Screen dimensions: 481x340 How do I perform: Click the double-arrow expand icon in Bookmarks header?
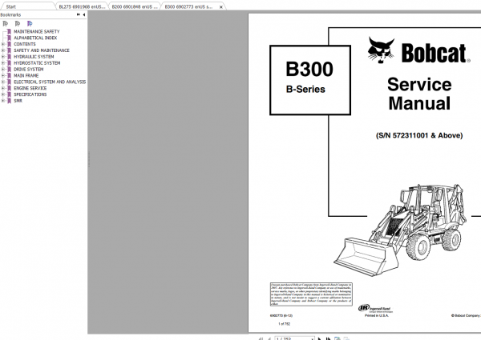tap(79, 14)
